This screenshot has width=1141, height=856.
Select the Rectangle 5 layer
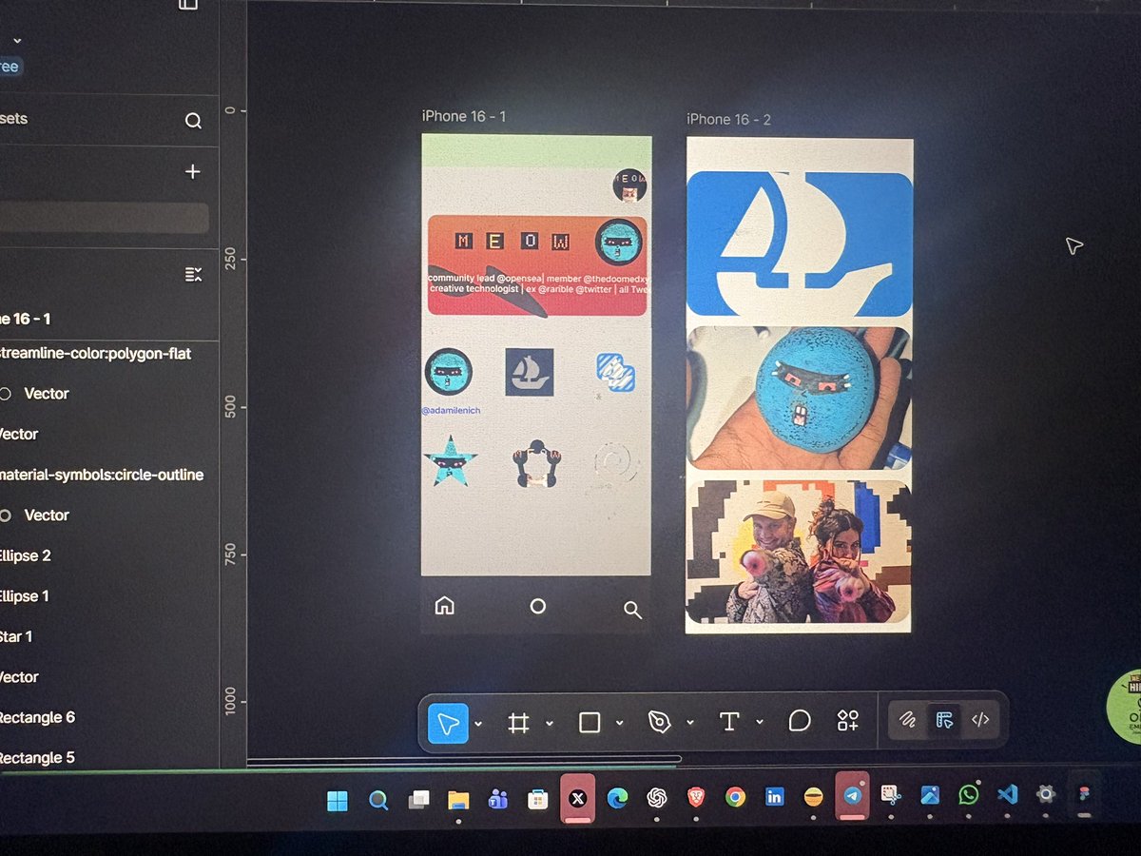(38, 758)
